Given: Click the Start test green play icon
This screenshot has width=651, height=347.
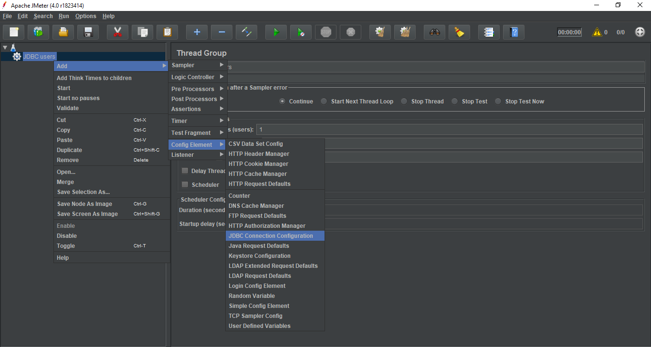Looking at the screenshot, I should pyautogui.click(x=276, y=32).
